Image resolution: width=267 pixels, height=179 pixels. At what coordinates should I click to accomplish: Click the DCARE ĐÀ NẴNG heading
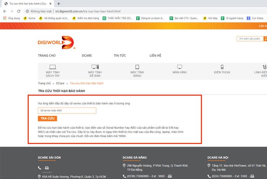tap(135, 158)
